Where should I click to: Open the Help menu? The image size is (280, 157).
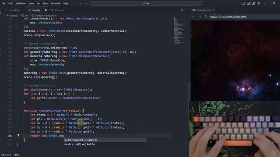[65, 3]
